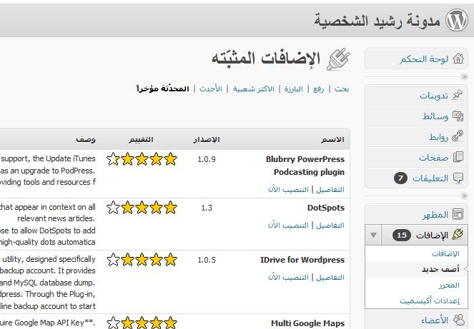Click the Users (الأعضاء) sidebar icon
The image size is (474, 329).
pos(458,320)
